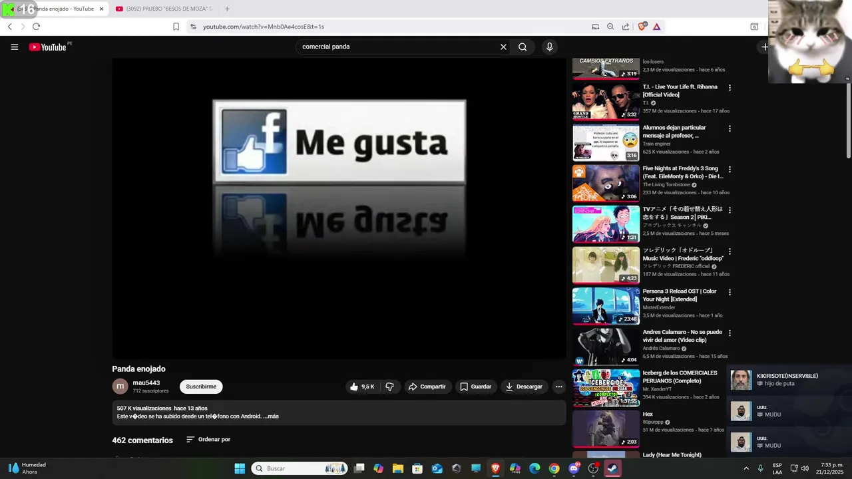This screenshot has height=479, width=852.
Task: Dislike the video with thumbs down
Action: click(x=389, y=387)
